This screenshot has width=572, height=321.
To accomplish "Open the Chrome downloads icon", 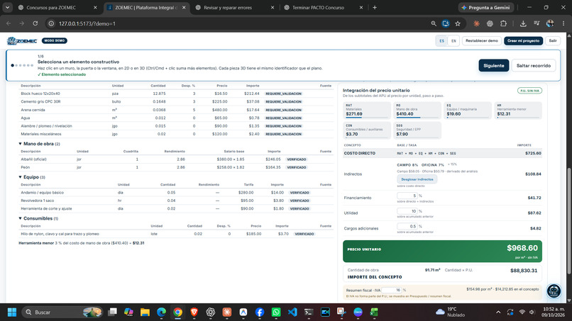I will [523, 23].
